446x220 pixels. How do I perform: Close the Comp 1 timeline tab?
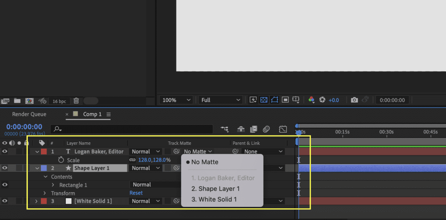pos(67,114)
